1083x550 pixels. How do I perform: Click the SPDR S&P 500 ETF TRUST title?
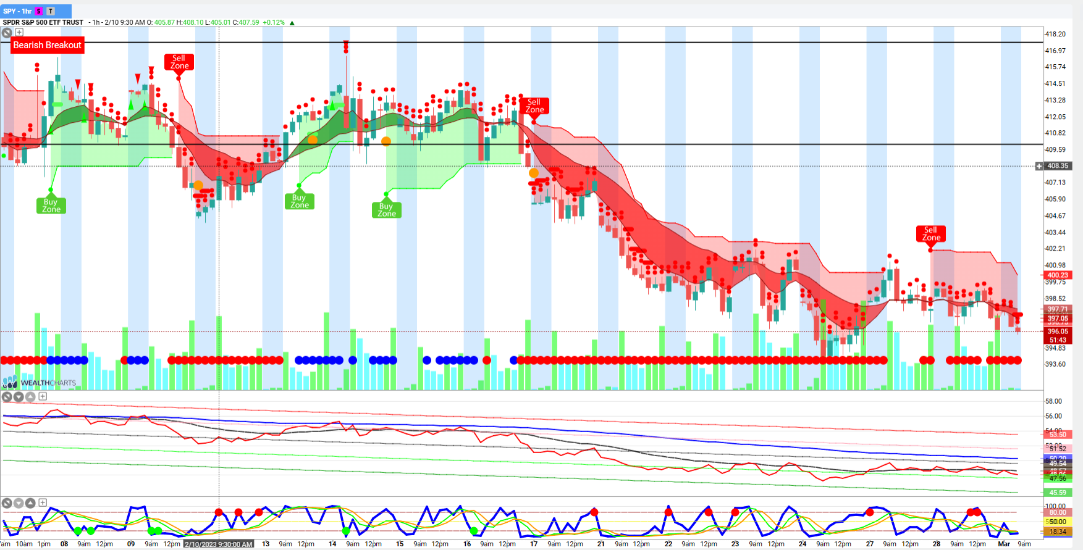pyautogui.click(x=43, y=22)
